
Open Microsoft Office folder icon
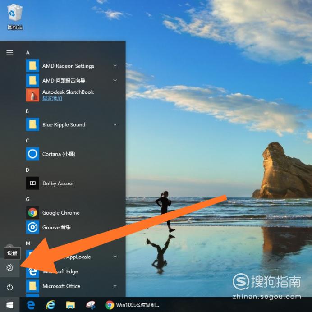[x=32, y=286]
